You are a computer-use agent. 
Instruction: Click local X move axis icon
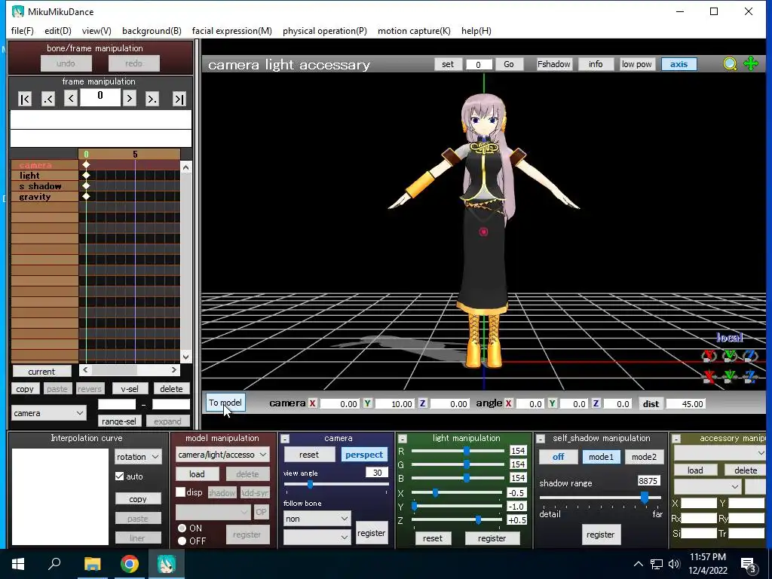coord(709,377)
